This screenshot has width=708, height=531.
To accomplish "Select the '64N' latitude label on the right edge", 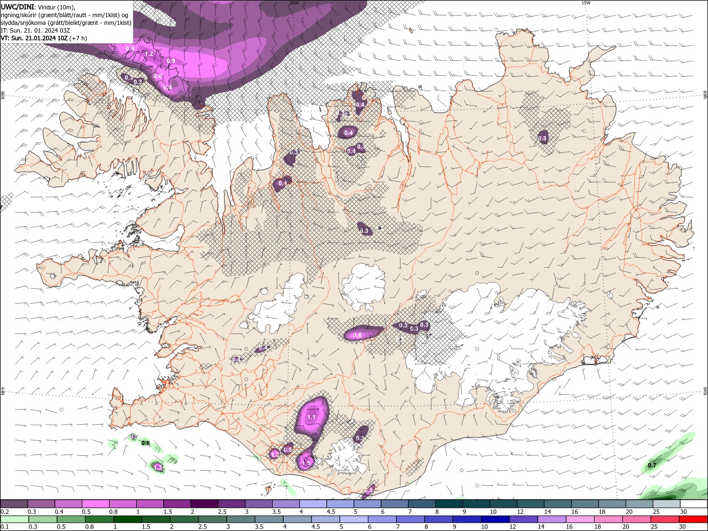I will coord(705,391).
